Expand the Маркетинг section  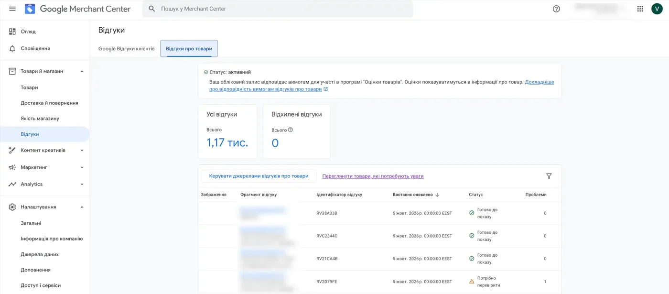[x=82, y=167]
